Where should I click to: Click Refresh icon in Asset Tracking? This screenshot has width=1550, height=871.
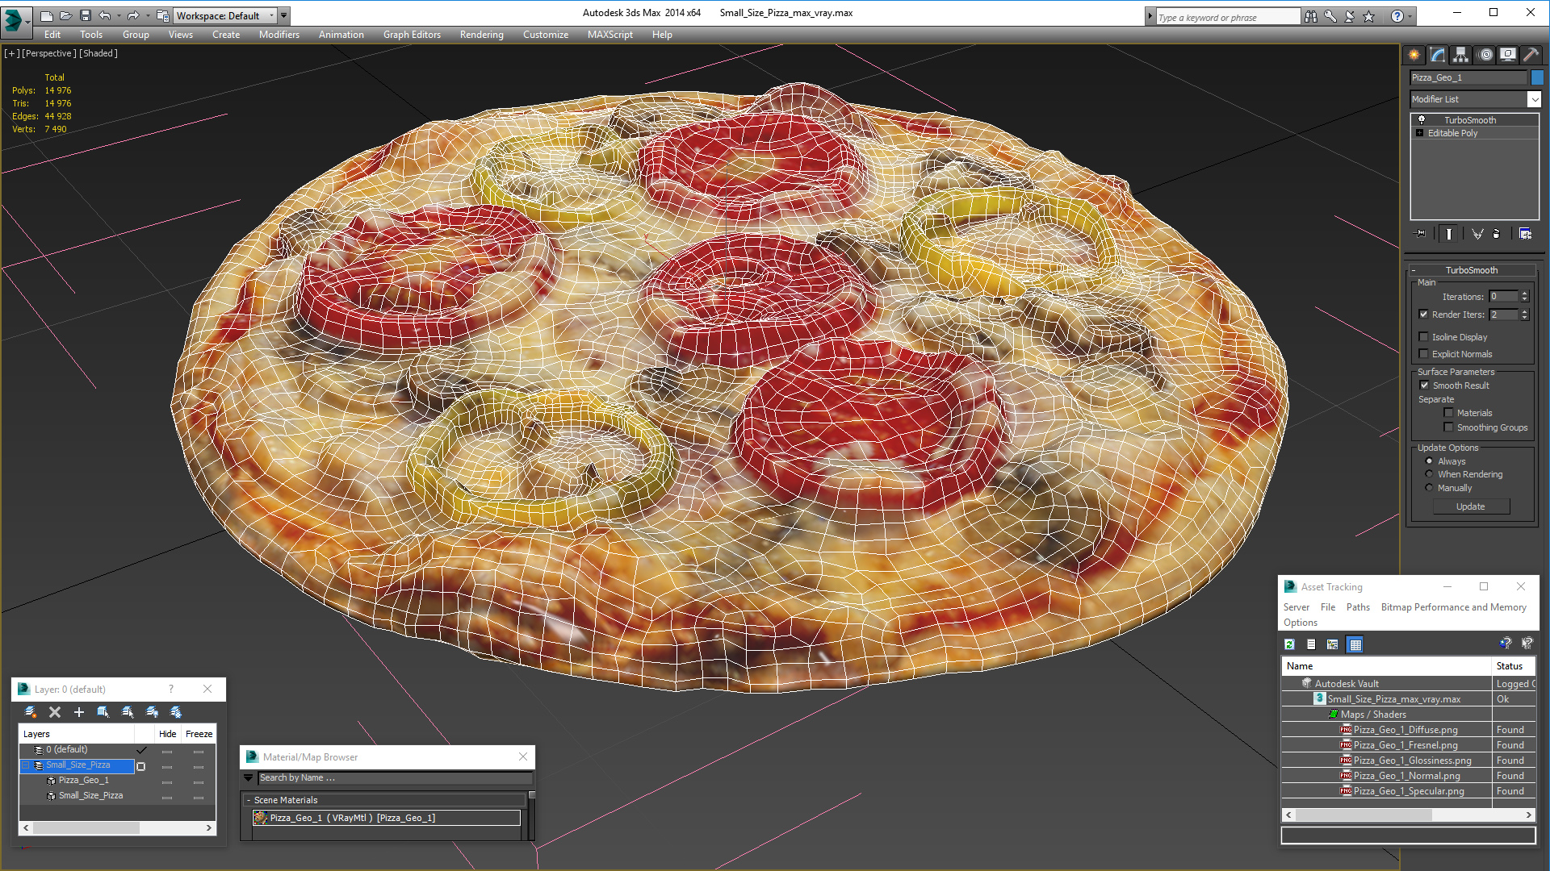1290,644
